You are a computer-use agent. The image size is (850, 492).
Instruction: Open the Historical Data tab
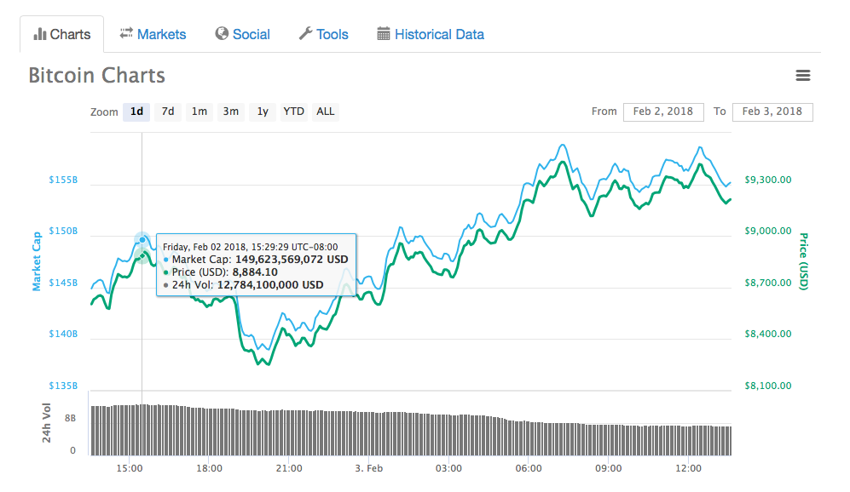point(439,34)
